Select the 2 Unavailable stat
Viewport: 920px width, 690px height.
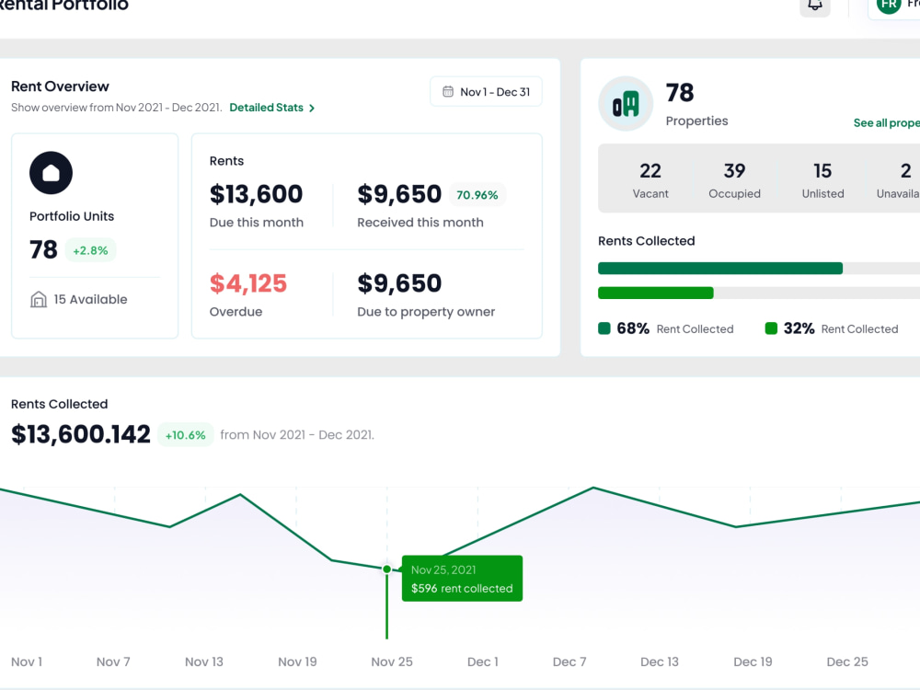point(898,179)
